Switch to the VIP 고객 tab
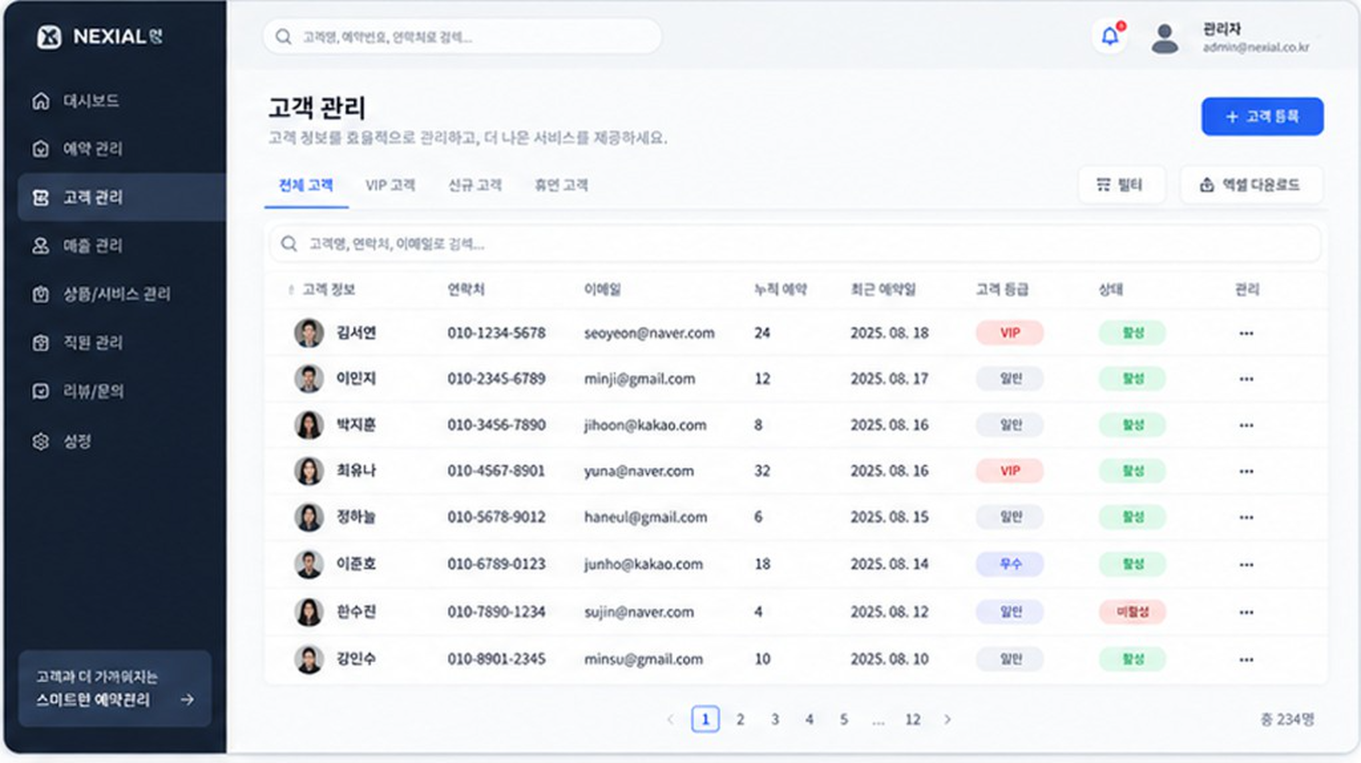Image resolution: width=1361 pixels, height=763 pixels. (x=390, y=185)
